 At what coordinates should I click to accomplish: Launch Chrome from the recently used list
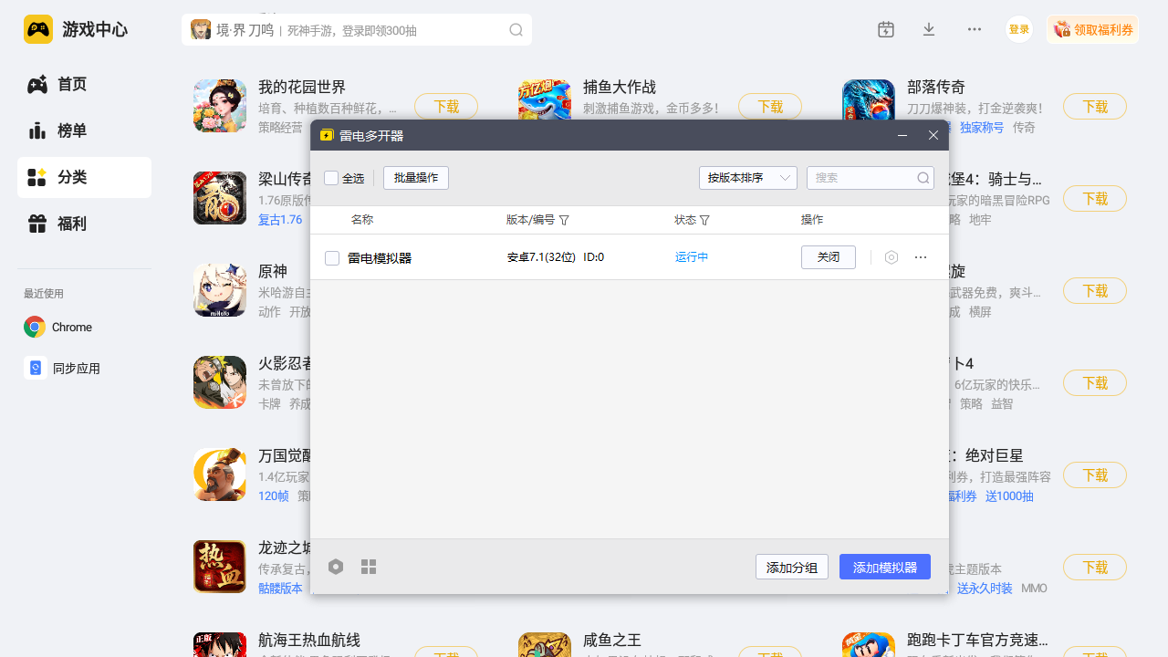pos(69,327)
